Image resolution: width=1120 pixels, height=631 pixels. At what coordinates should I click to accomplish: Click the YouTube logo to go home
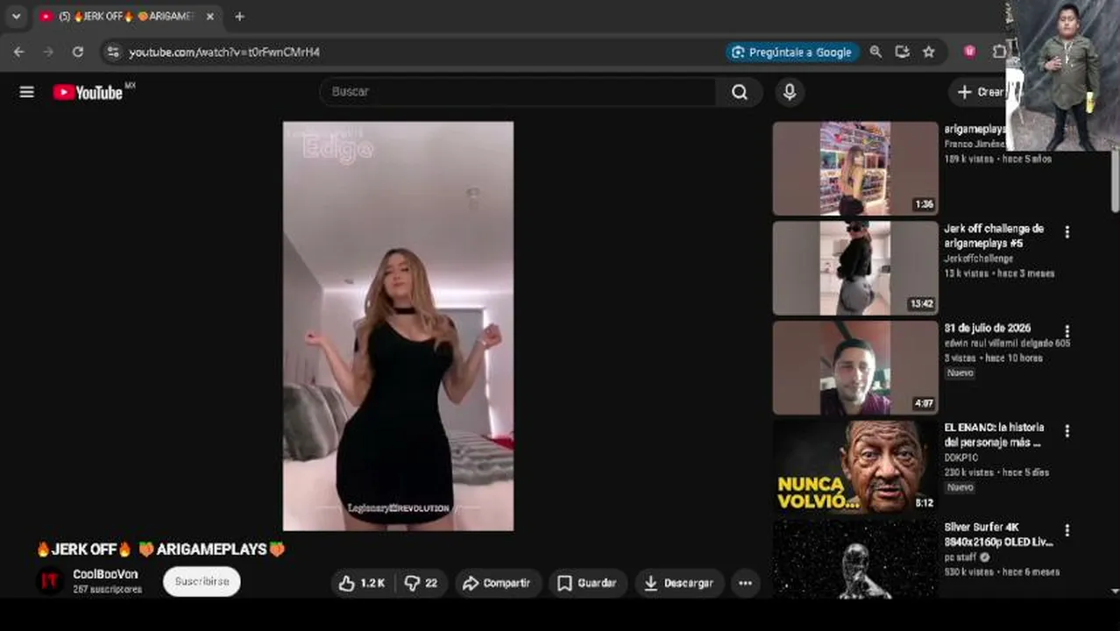tap(88, 92)
